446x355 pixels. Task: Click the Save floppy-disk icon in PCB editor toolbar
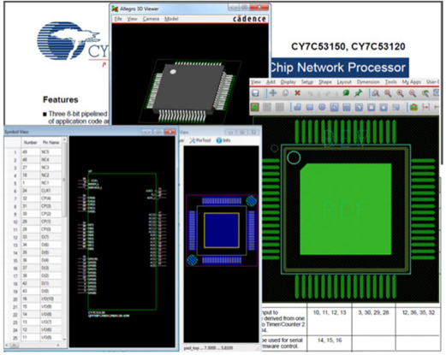tap(255, 93)
